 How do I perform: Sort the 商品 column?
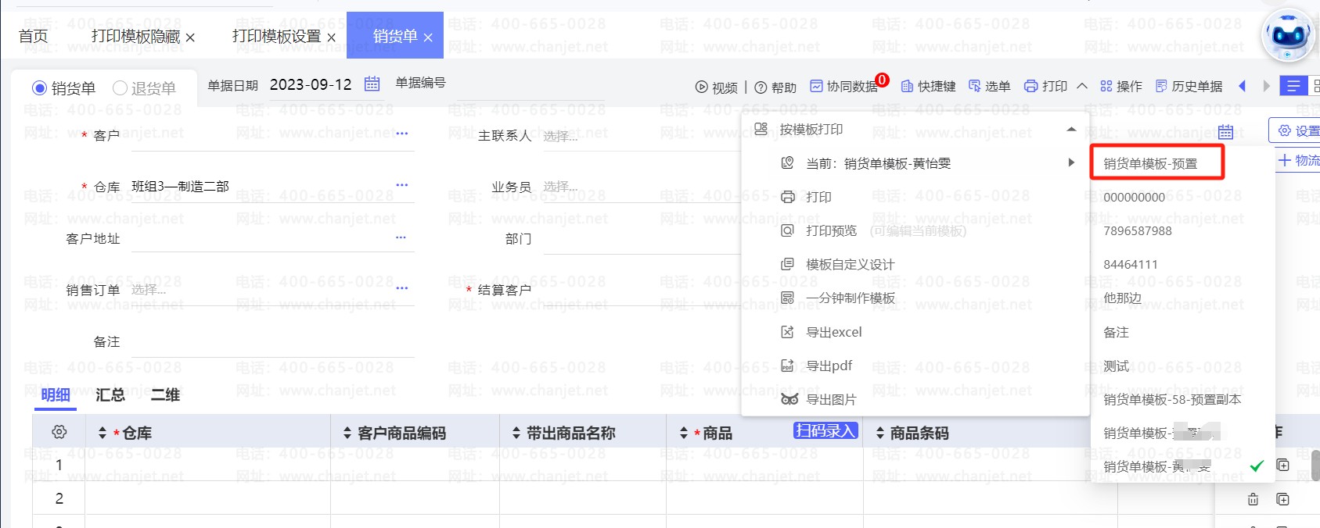pyautogui.click(x=684, y=433)
